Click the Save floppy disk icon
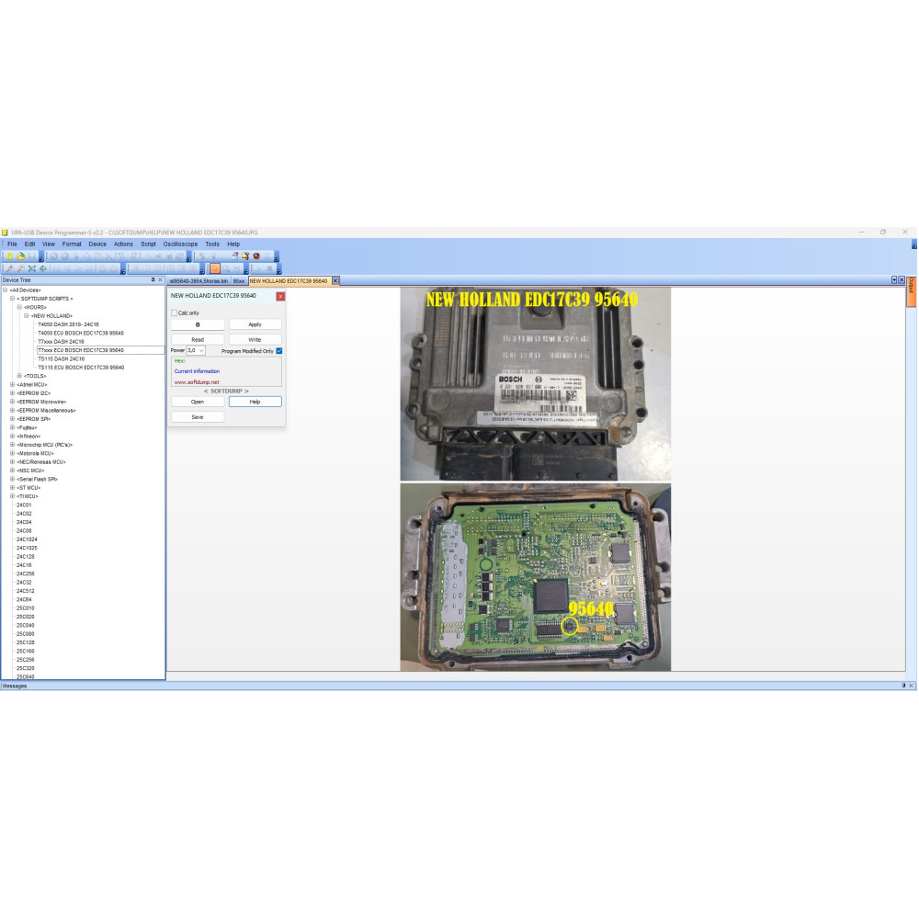The height and width of the screenshot is (919, 919). click(x=31, y=256)
